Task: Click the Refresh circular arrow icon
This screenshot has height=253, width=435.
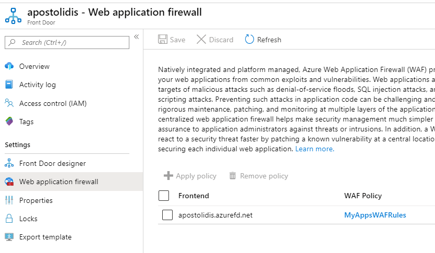Action: (249, 40)
